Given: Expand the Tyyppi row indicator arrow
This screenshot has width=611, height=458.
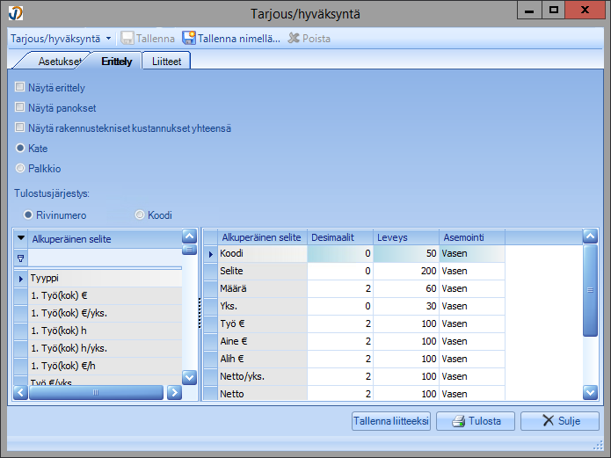Looking at the screenshot, I should click(21, 278).
